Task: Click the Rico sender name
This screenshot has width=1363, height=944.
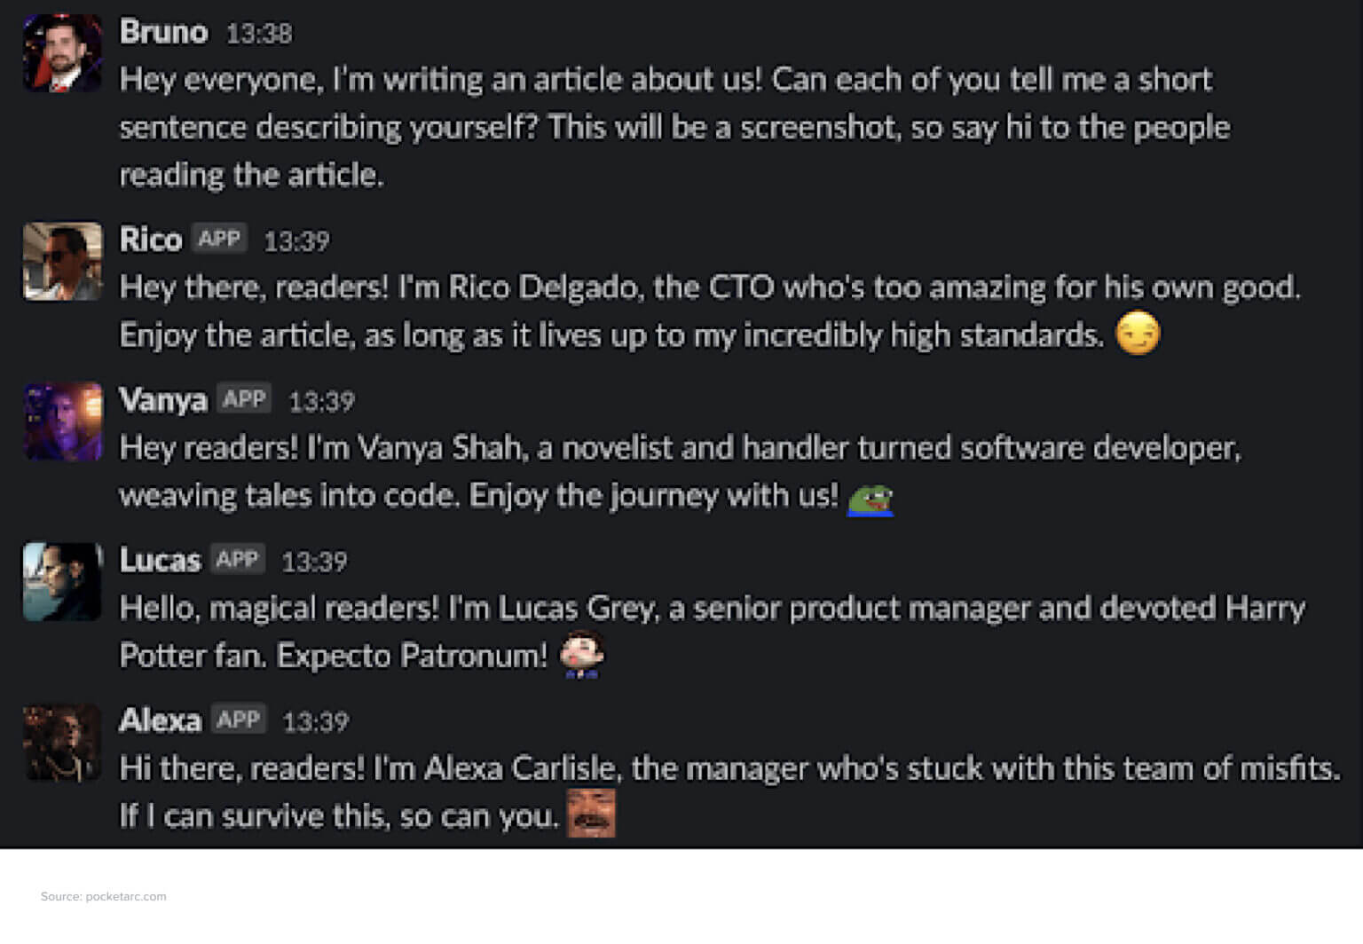Action: 151,240
